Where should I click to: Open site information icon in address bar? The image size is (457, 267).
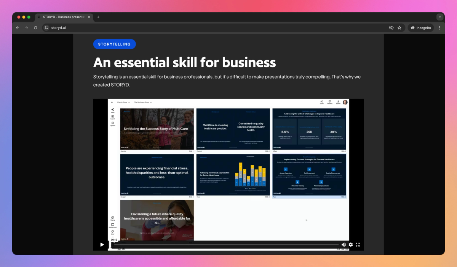[x=46, y=28]
